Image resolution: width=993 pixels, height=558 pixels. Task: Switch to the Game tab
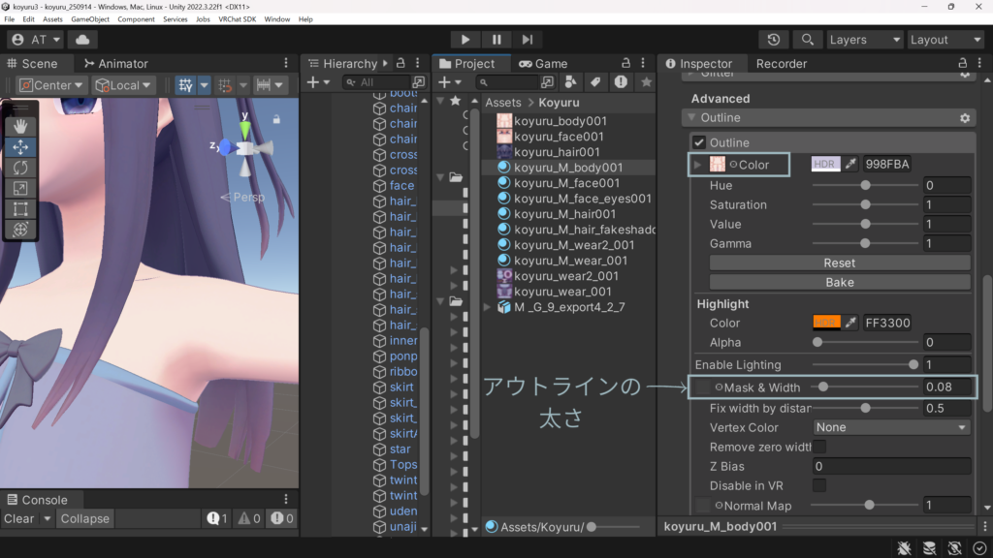coord(543,63)
